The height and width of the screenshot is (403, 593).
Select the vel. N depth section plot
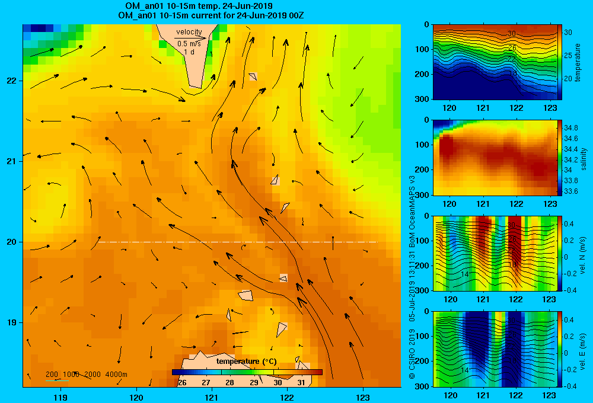pos(495,253)
